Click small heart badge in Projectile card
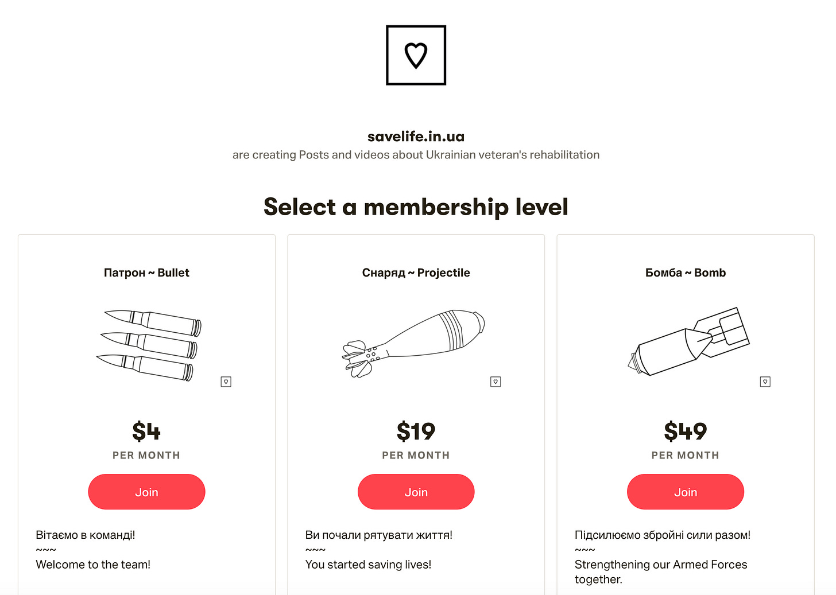The width and height of the screenshot is (836, 595). [496, 382]
